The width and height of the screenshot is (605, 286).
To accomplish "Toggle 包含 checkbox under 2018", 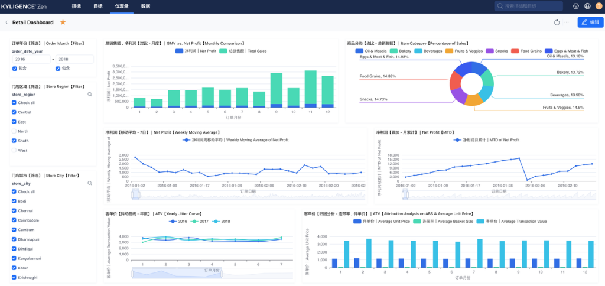I will point(58,69).
